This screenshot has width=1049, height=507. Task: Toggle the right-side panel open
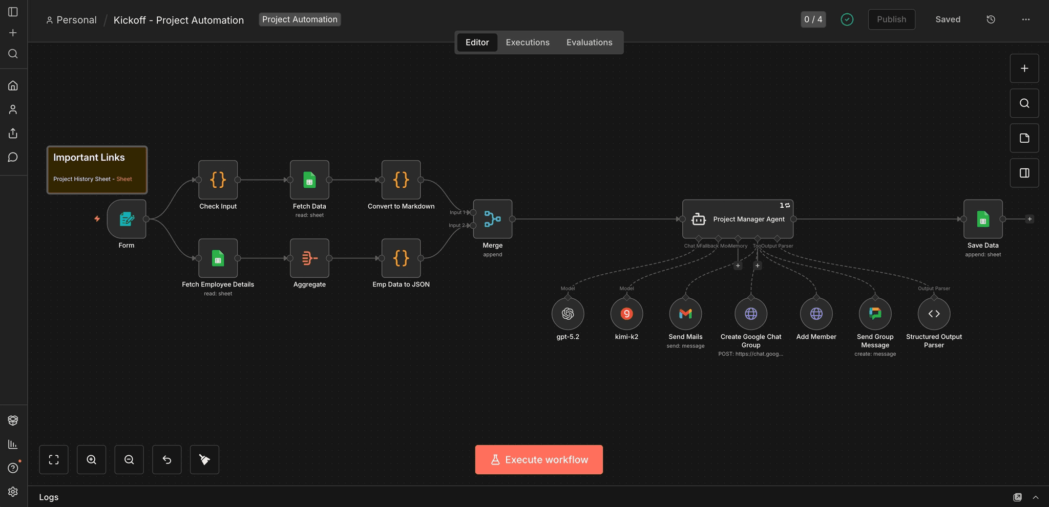(1024, 172)
